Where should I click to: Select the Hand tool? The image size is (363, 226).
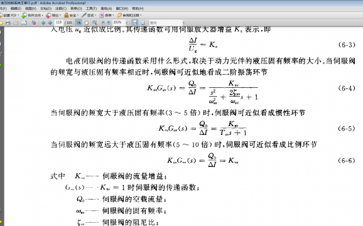[86, 23]
